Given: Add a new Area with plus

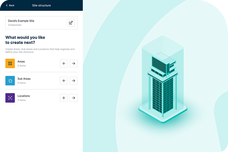Looking at the screenshot, I should coord(64,64).
